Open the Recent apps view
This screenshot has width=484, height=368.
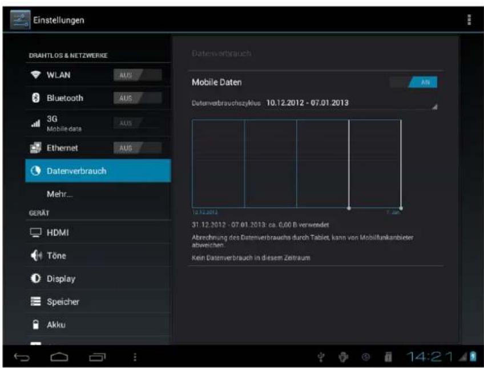pyautogui.click(x=98, y=357)
